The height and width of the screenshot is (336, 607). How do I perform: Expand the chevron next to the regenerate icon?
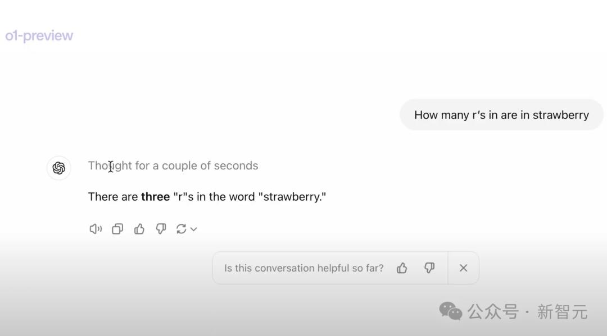(x=194, y=229)
